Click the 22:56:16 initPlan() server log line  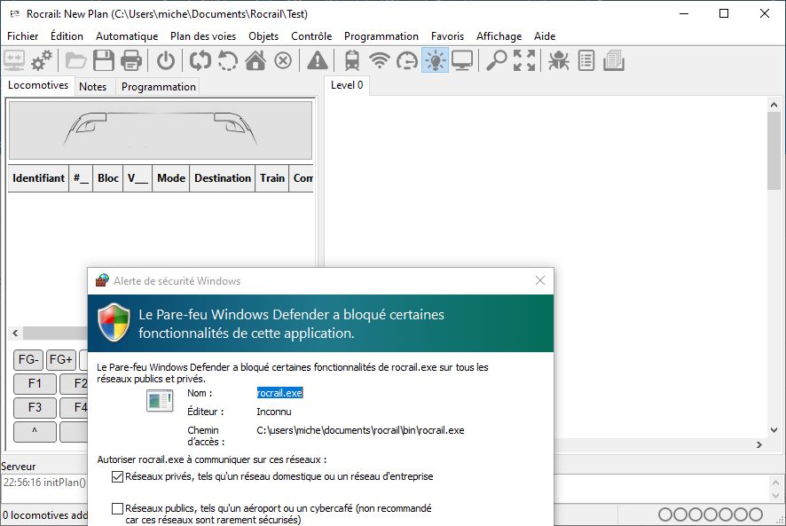click(x=44, y=483)
